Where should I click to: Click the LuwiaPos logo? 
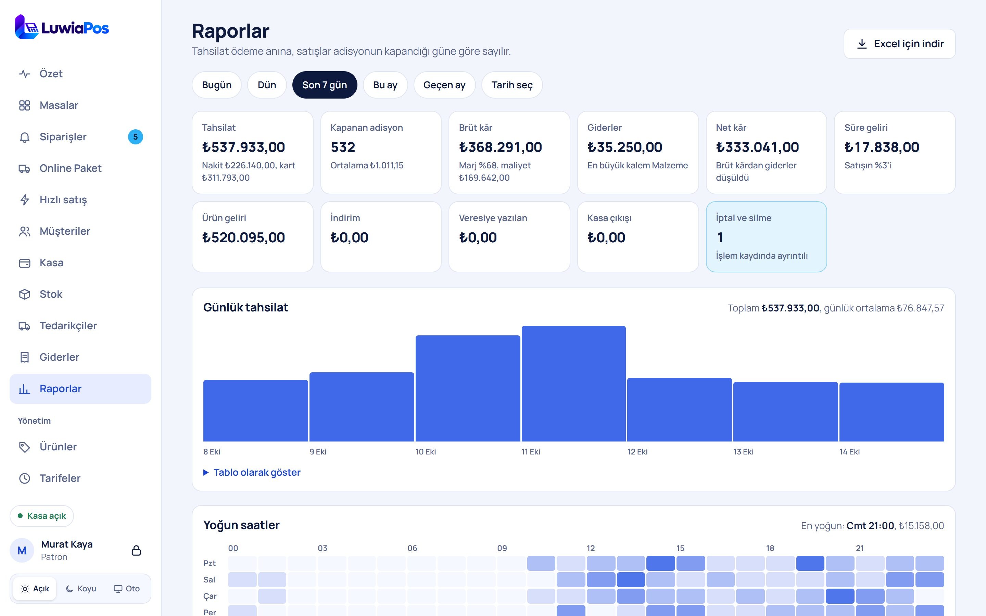[62, 27]
